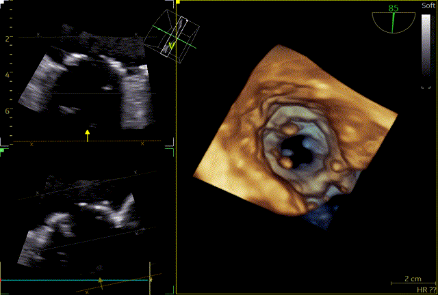Click the depth marker labeled 4
Screen dimensions: 438x295
[8, 74]
